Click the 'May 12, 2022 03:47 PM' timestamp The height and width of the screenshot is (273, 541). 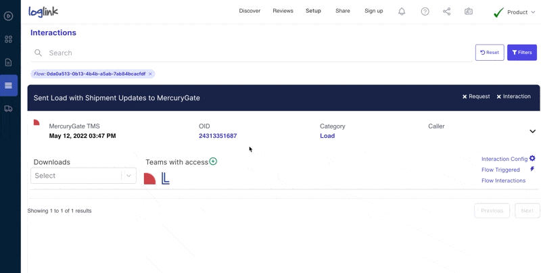(x=83, y=136)
